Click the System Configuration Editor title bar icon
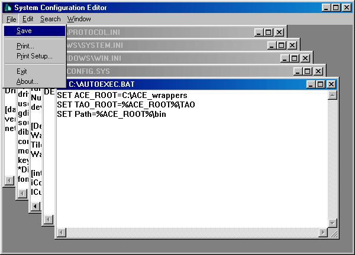Viewport: 355px width, 255px height. tap(8, 8)
